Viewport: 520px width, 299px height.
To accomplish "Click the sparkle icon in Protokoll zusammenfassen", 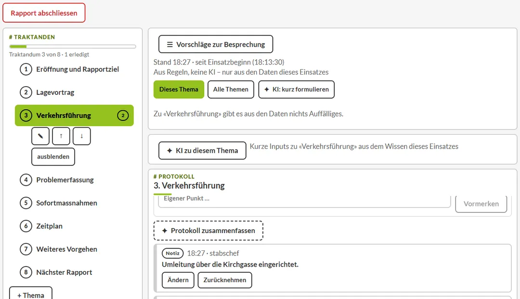I will coord(165,231).
